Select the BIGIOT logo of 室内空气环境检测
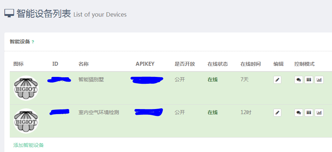 click(26, 121)
